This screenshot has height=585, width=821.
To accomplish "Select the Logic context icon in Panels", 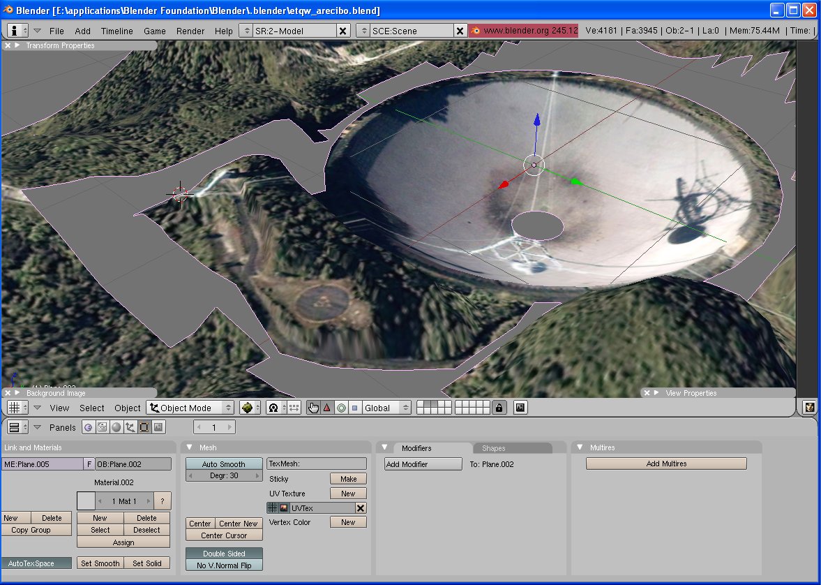I will [88, 427].
